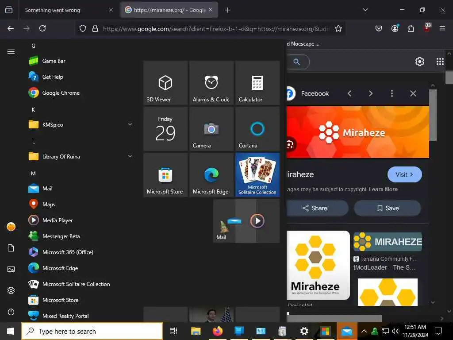Open the Extensions puzzle icon
The width and height of the screenshot is (453, 340).
(411, 28)
